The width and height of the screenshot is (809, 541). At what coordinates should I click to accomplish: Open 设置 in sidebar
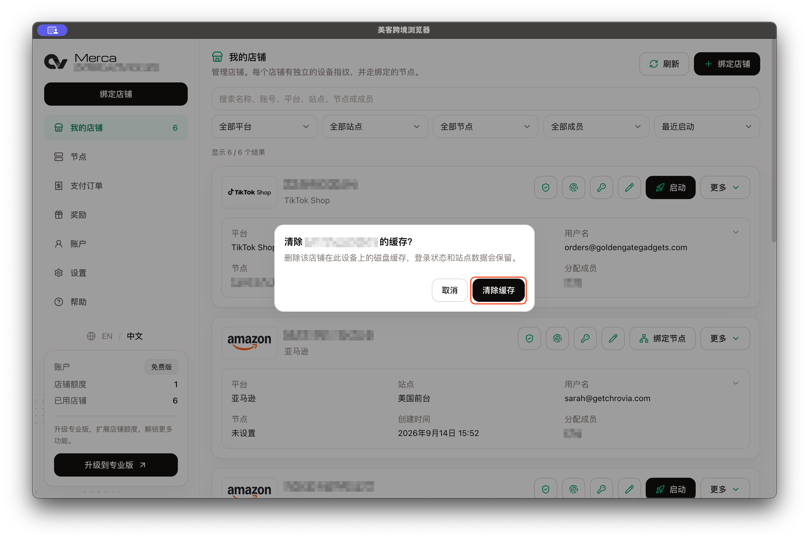(116, 273)
